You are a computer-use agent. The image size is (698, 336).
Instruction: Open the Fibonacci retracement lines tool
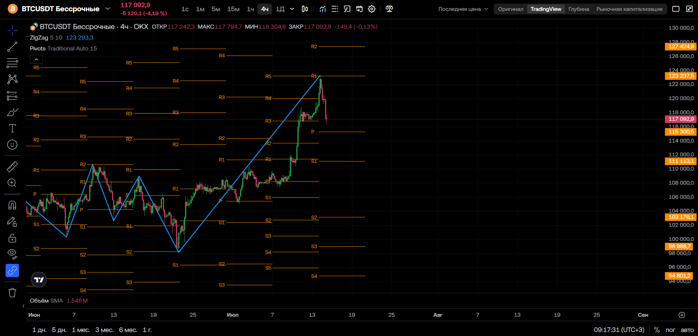12,63
